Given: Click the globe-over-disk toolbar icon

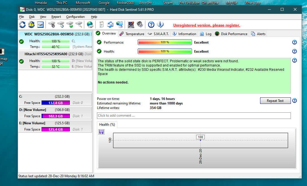Looking at the screenshot, I should click(90, 25).
